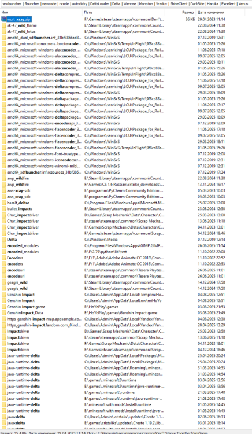Click the date 23.08.2024 12:30
The height and width of the screenshot is (434, 252).
coord(212,209)
